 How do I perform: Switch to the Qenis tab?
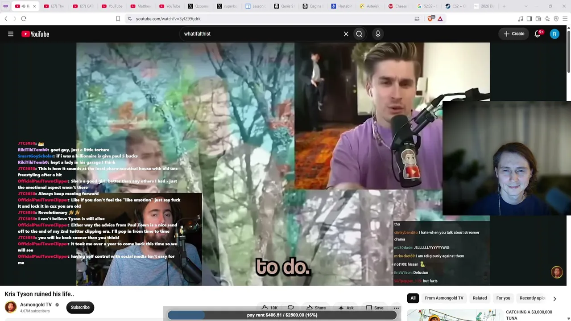284,6
